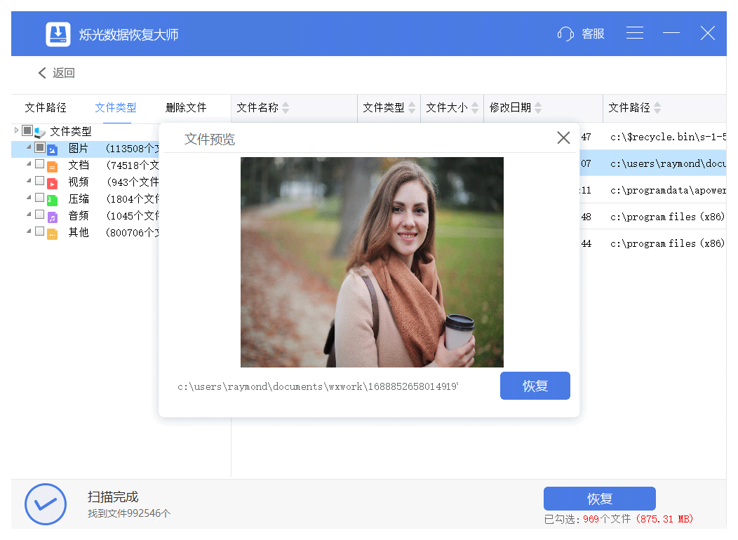Image resolution: width=738 pixels, height=540 pixels.
Task: Click the compressed files category icon
Action: click(52, 199)
